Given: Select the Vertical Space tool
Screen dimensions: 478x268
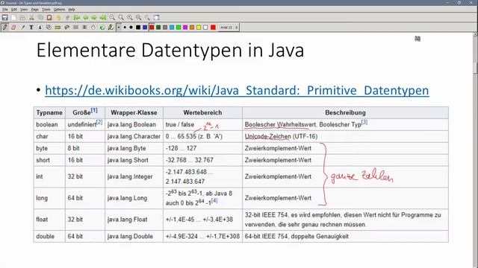Looking at the screenshot, I should 84,28.
